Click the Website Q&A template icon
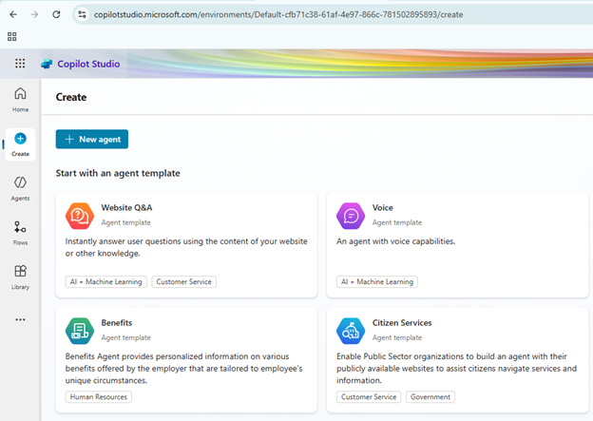Image resolution: width=593 pixels, height=421 pixels. 80,216
